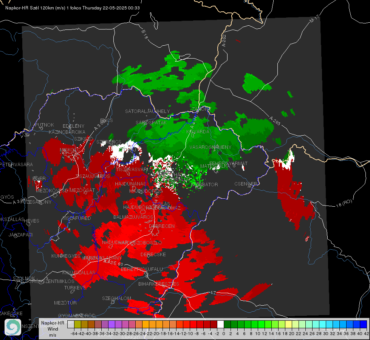Click the HEVES town label
Viewport: 370px width, 340px height.
coord(32,221)
